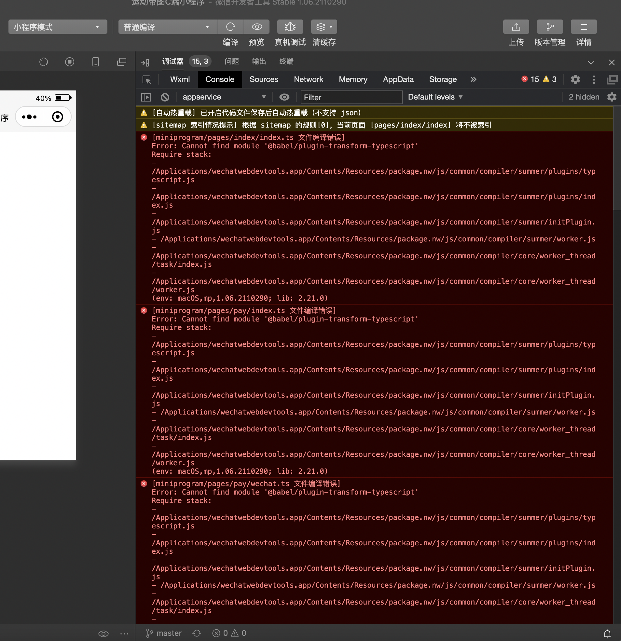Image resolution: width=621 pixels, height=641 pixels.
Task: Click simulator refresh icon
Action: click(44, 62)
